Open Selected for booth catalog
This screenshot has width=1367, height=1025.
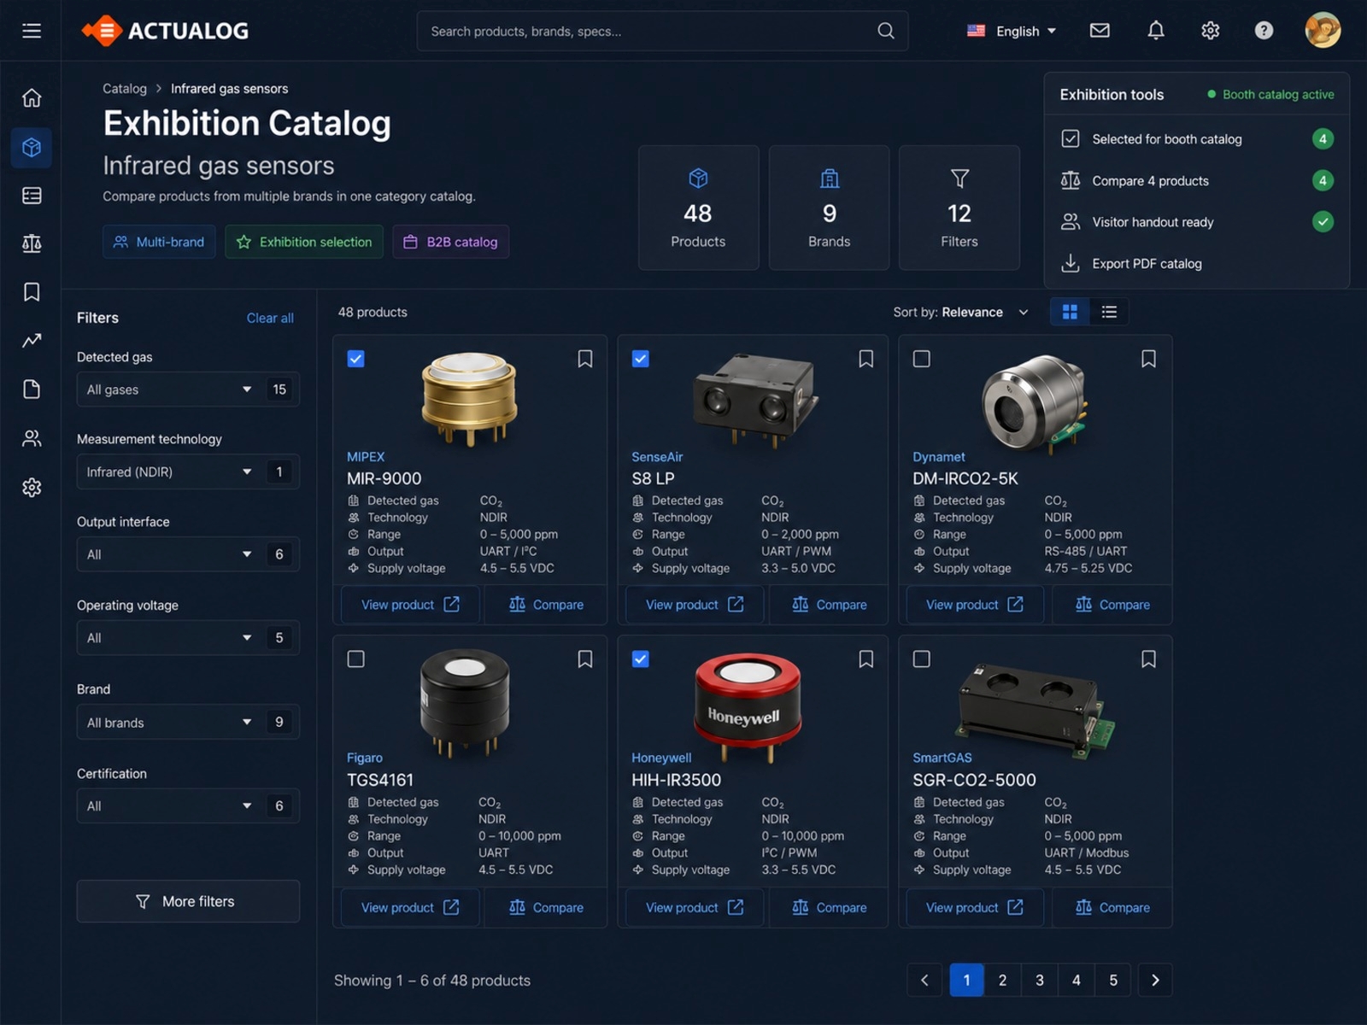1197,139
